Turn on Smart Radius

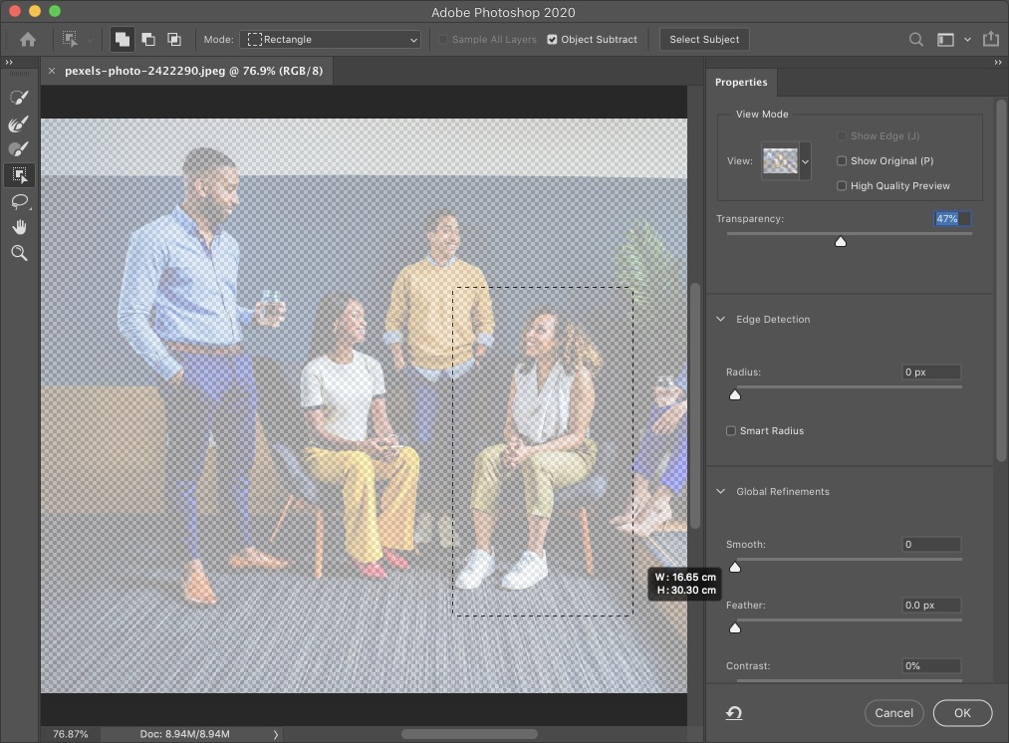[731, 430]
